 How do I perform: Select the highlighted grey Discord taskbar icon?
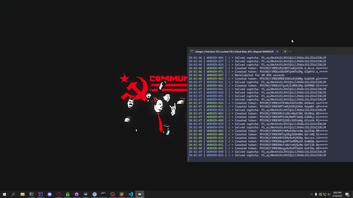140,194
